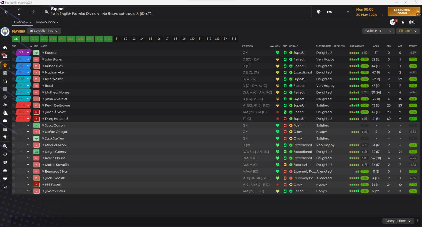Open the Filtered* dropdown
Screen dimensions: 422x227
pyautogui.click(x=408, y=31)
